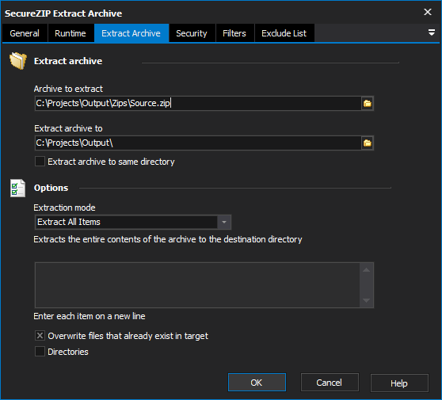Click the Extract archive folder icon

click(x=18, y=61)
